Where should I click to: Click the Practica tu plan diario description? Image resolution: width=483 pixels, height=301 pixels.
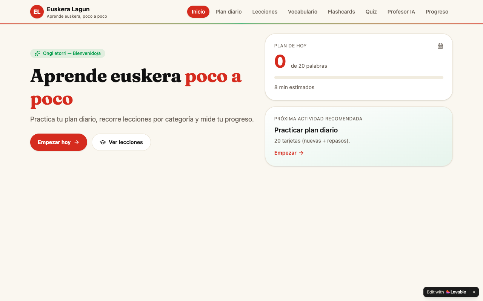pos(142,119)
